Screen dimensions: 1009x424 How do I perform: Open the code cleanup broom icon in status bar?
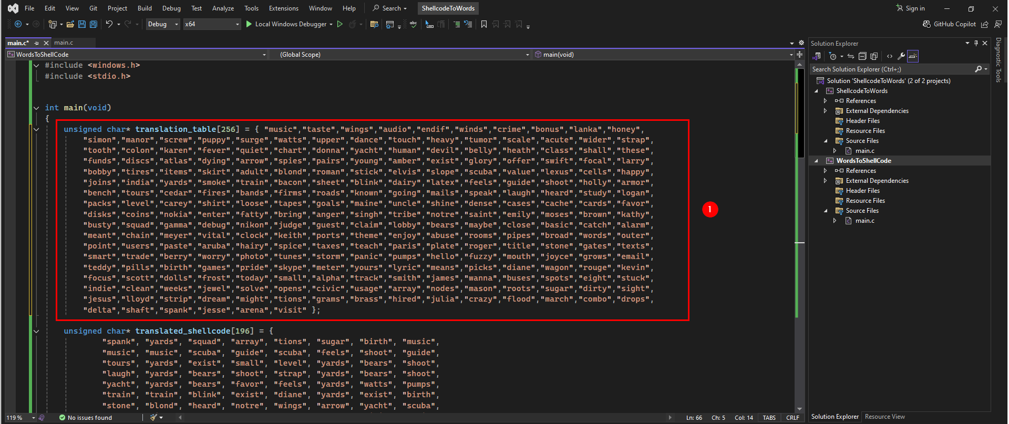[x=154, y=418]
